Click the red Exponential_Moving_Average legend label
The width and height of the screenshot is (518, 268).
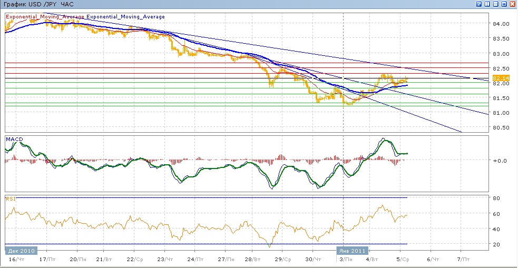(x=45, y=17)
